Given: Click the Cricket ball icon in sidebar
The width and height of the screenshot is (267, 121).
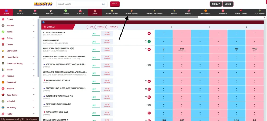Looking at the screenshot, I should tap(3, 19).
